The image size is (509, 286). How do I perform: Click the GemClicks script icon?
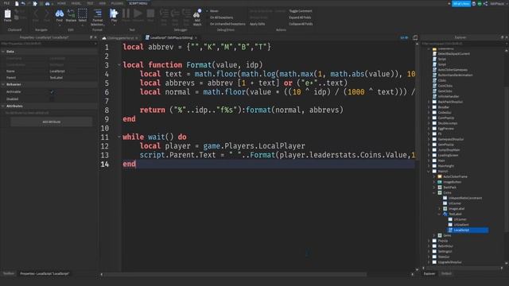pos(435,91)
